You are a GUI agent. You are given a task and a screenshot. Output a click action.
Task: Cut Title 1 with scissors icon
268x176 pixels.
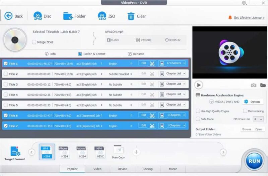(x=152, y=63)
